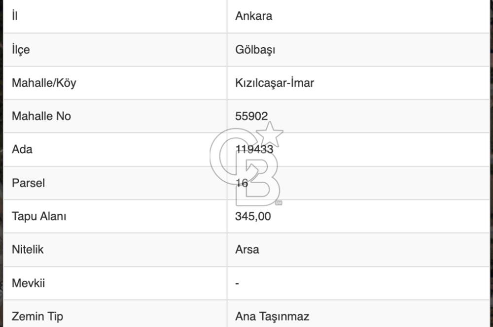
Task: Click the dash value beside Mevkii
Action: pyautogui.click(x=237, y=284)
